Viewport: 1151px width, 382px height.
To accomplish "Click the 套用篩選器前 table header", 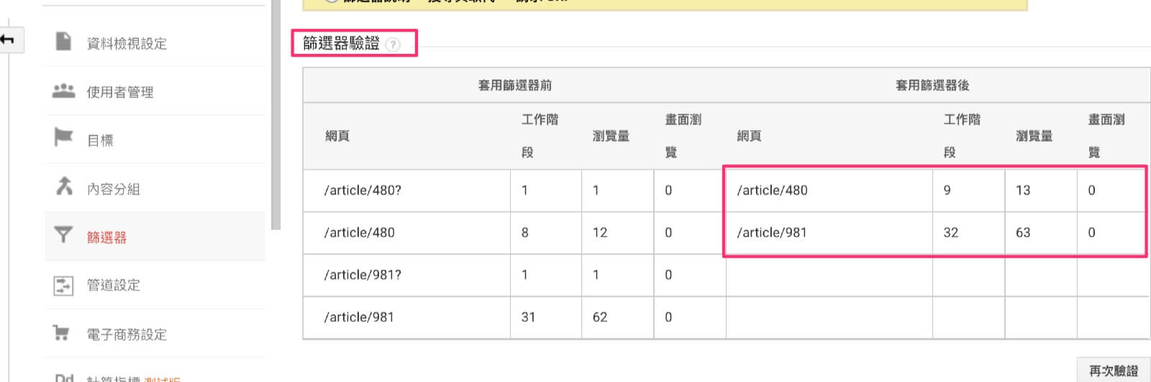I will 514,85.
